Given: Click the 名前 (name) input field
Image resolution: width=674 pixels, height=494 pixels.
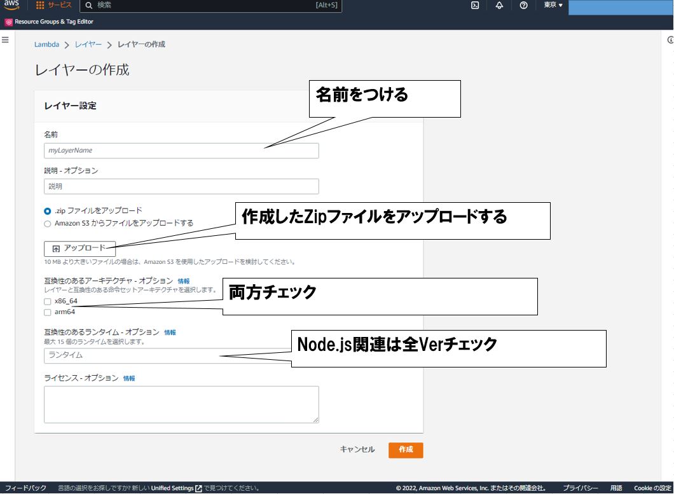Looking at the screenshot, I should [181, 151].
